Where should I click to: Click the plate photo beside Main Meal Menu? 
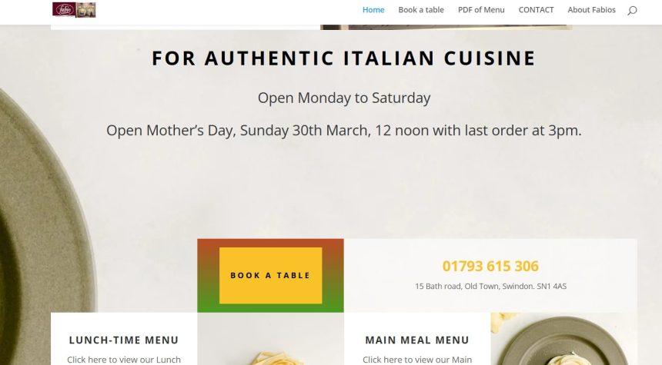pos(563,342)
